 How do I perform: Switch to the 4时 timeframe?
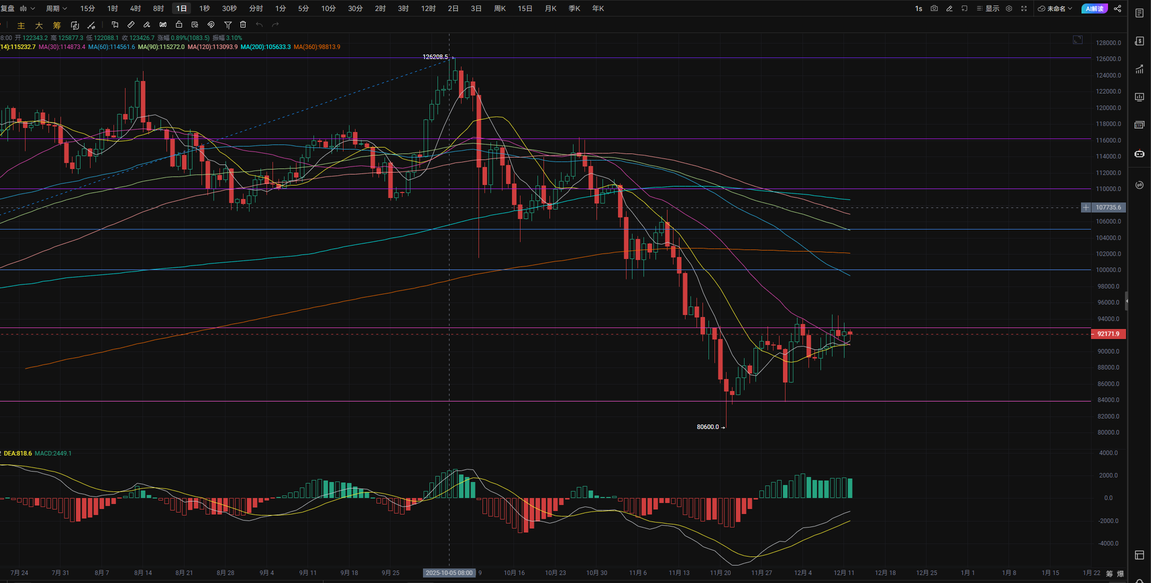[x=135, y=8]
